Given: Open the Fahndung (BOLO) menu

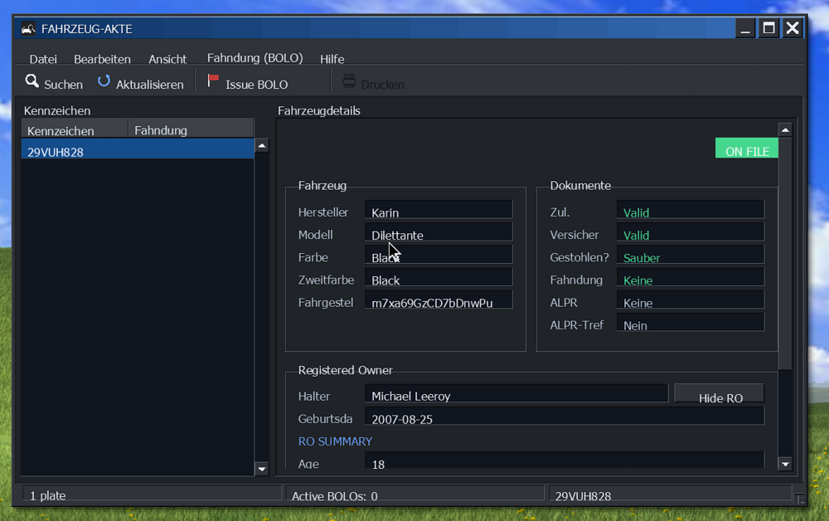Looking at the screenshot, I should (x=255, y=58).
